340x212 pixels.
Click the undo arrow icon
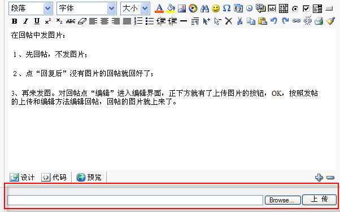click(274, 21)
